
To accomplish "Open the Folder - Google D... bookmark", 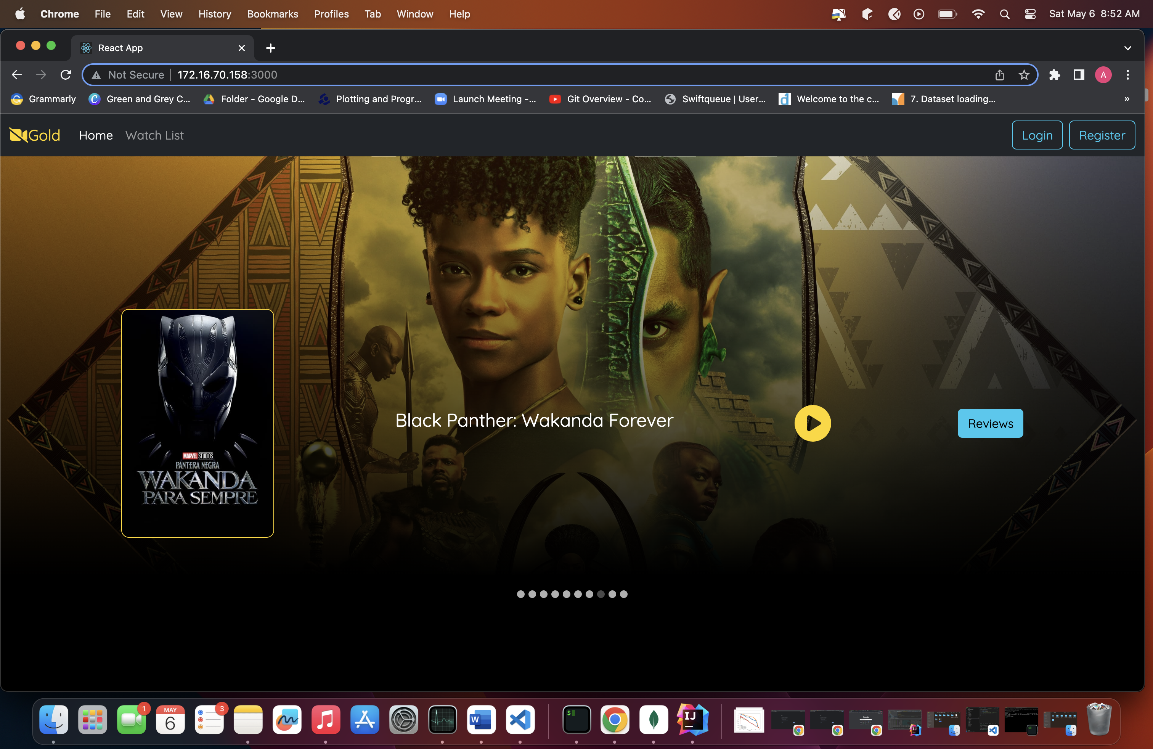I will 254,99.
